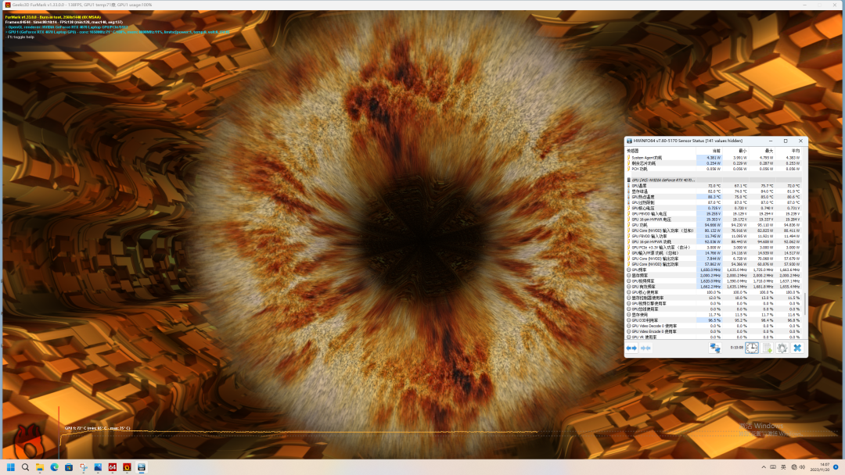Open HWiNFO sensor settings gear

[x=782, y=348]
